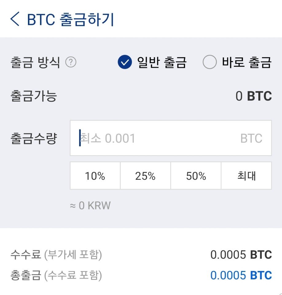Tap the ≈ 0 KRW estimate text
Screen dimensions: 282x295
point(90,205)
